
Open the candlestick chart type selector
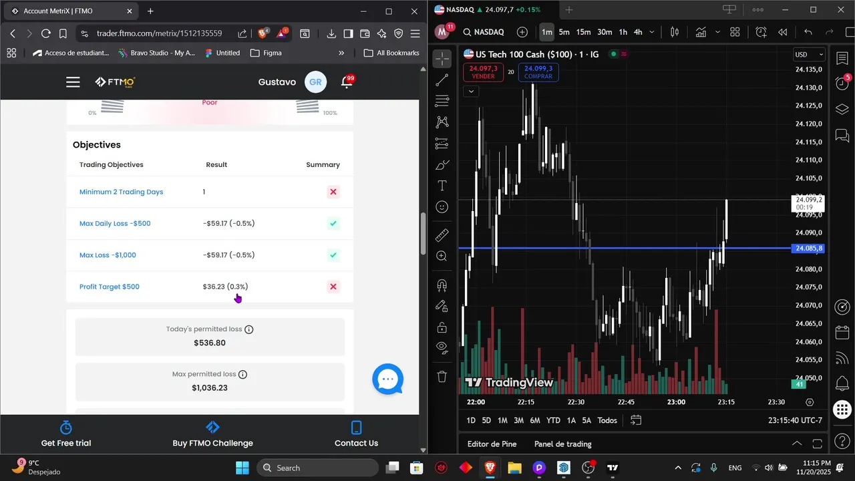point(675,32)
